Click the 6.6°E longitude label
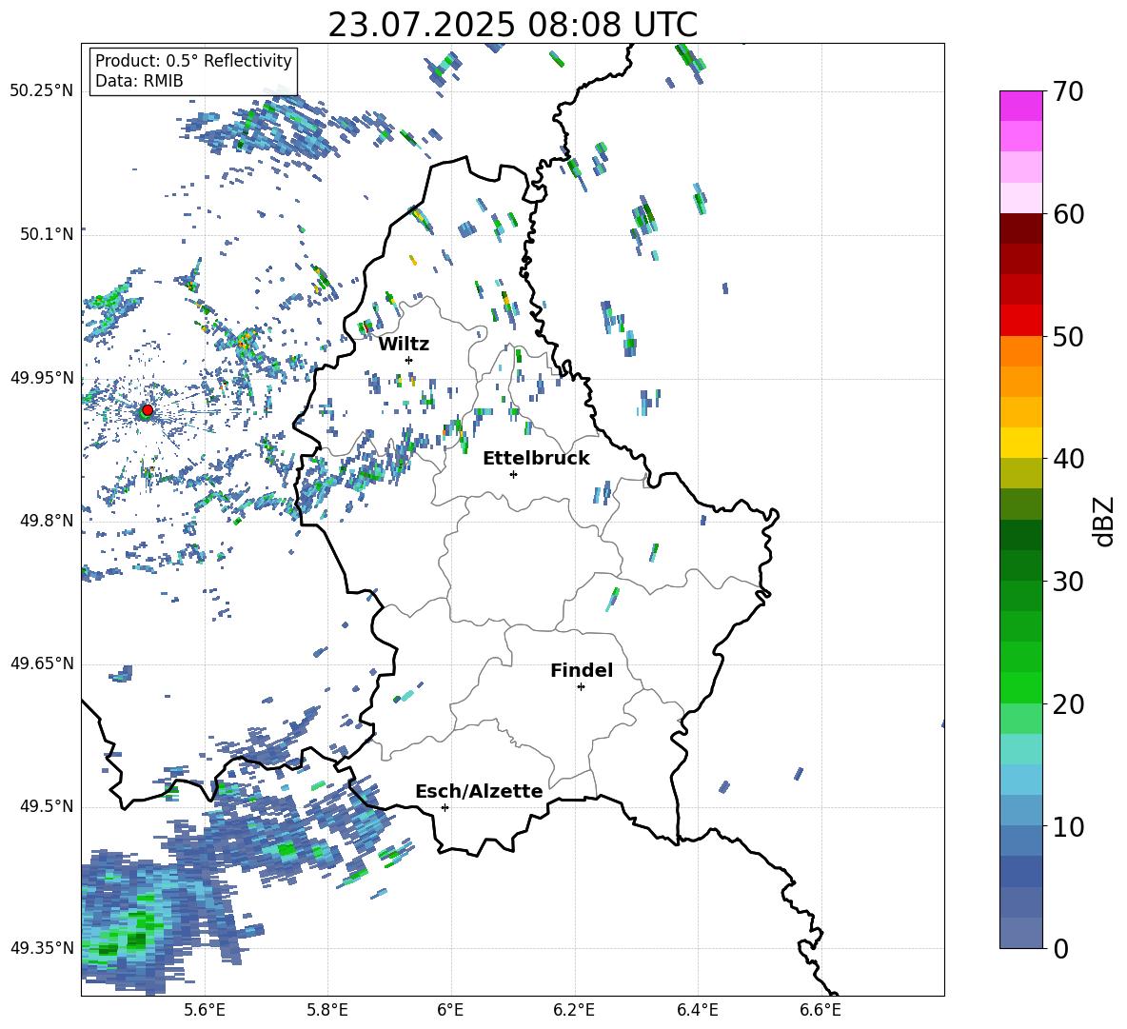The width and height of the screenshot is (1127, 1029). click(x=821, y=1010)
